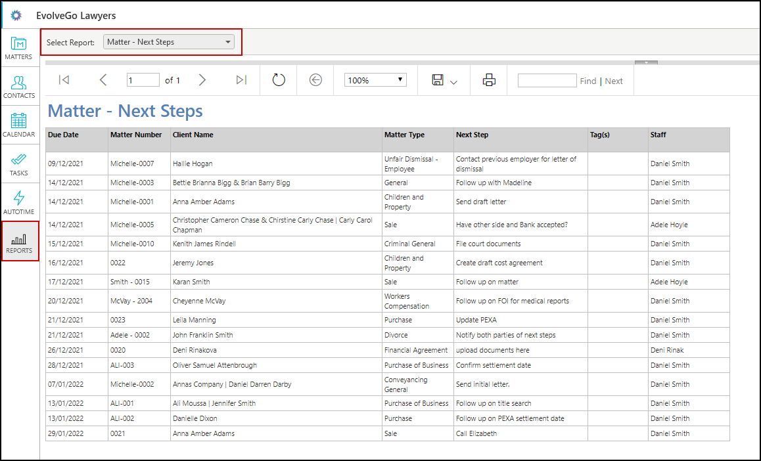The height and width of the screenshot is (461, 761).
Task: Click client name Danielle Dixon
Action: tap(195, 418)
